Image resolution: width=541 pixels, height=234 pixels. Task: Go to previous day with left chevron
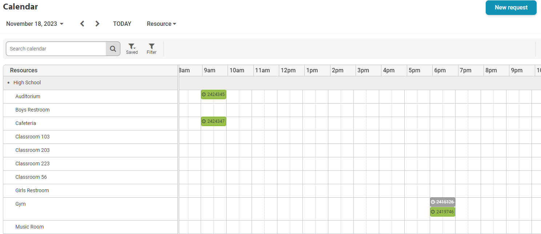(x=82, y=23)
